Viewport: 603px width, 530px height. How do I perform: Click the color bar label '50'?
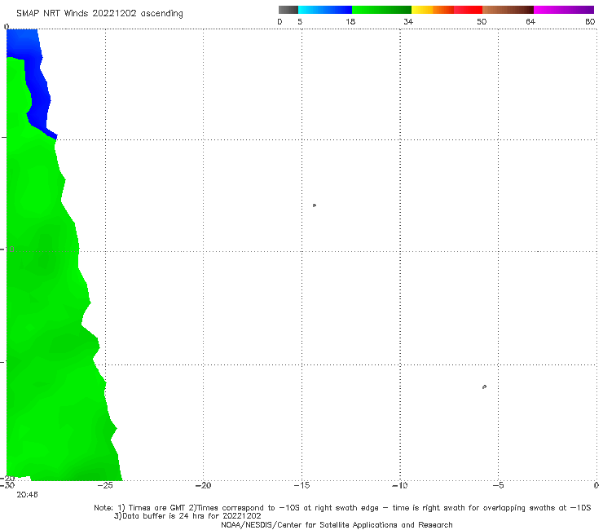[x=482, y=21]
